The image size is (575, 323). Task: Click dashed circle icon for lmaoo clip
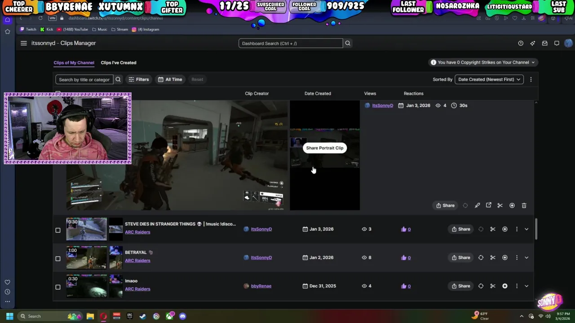point(481,286)
